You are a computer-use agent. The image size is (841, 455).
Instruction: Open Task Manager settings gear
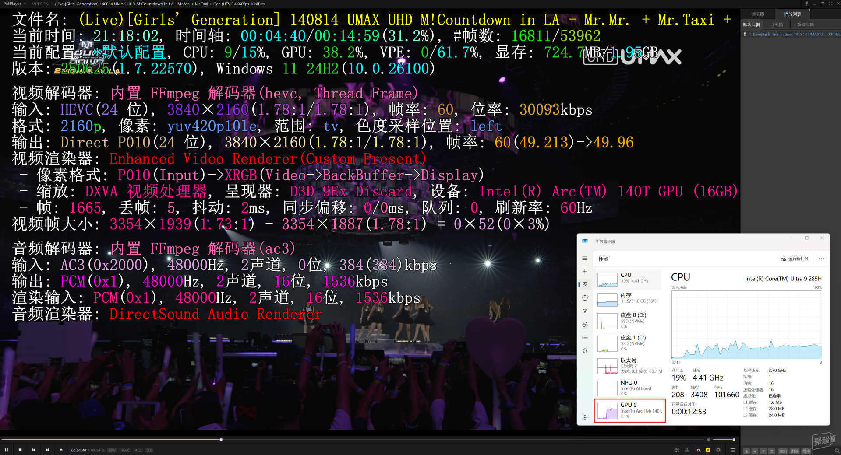click(x=585, y=417)
